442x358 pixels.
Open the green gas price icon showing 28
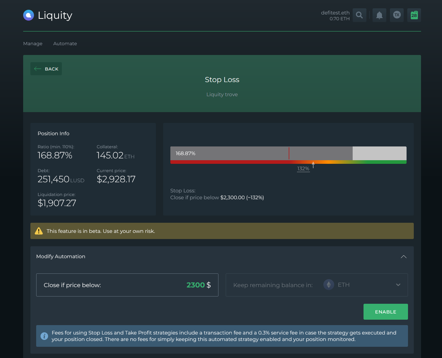pyautogui.click(x=414, y=15)
